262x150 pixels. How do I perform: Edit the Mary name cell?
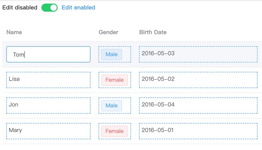coord(48,131)
